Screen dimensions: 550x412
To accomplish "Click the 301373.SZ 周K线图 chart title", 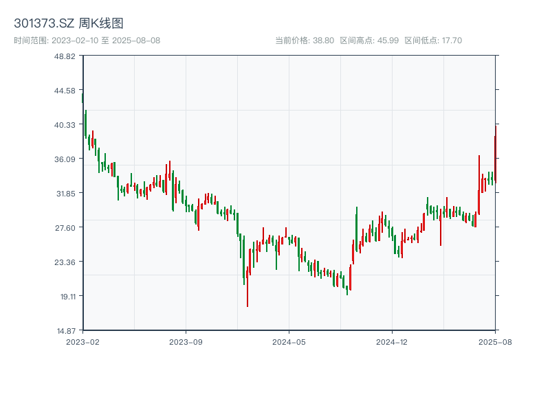I will (x=69, y=23).
